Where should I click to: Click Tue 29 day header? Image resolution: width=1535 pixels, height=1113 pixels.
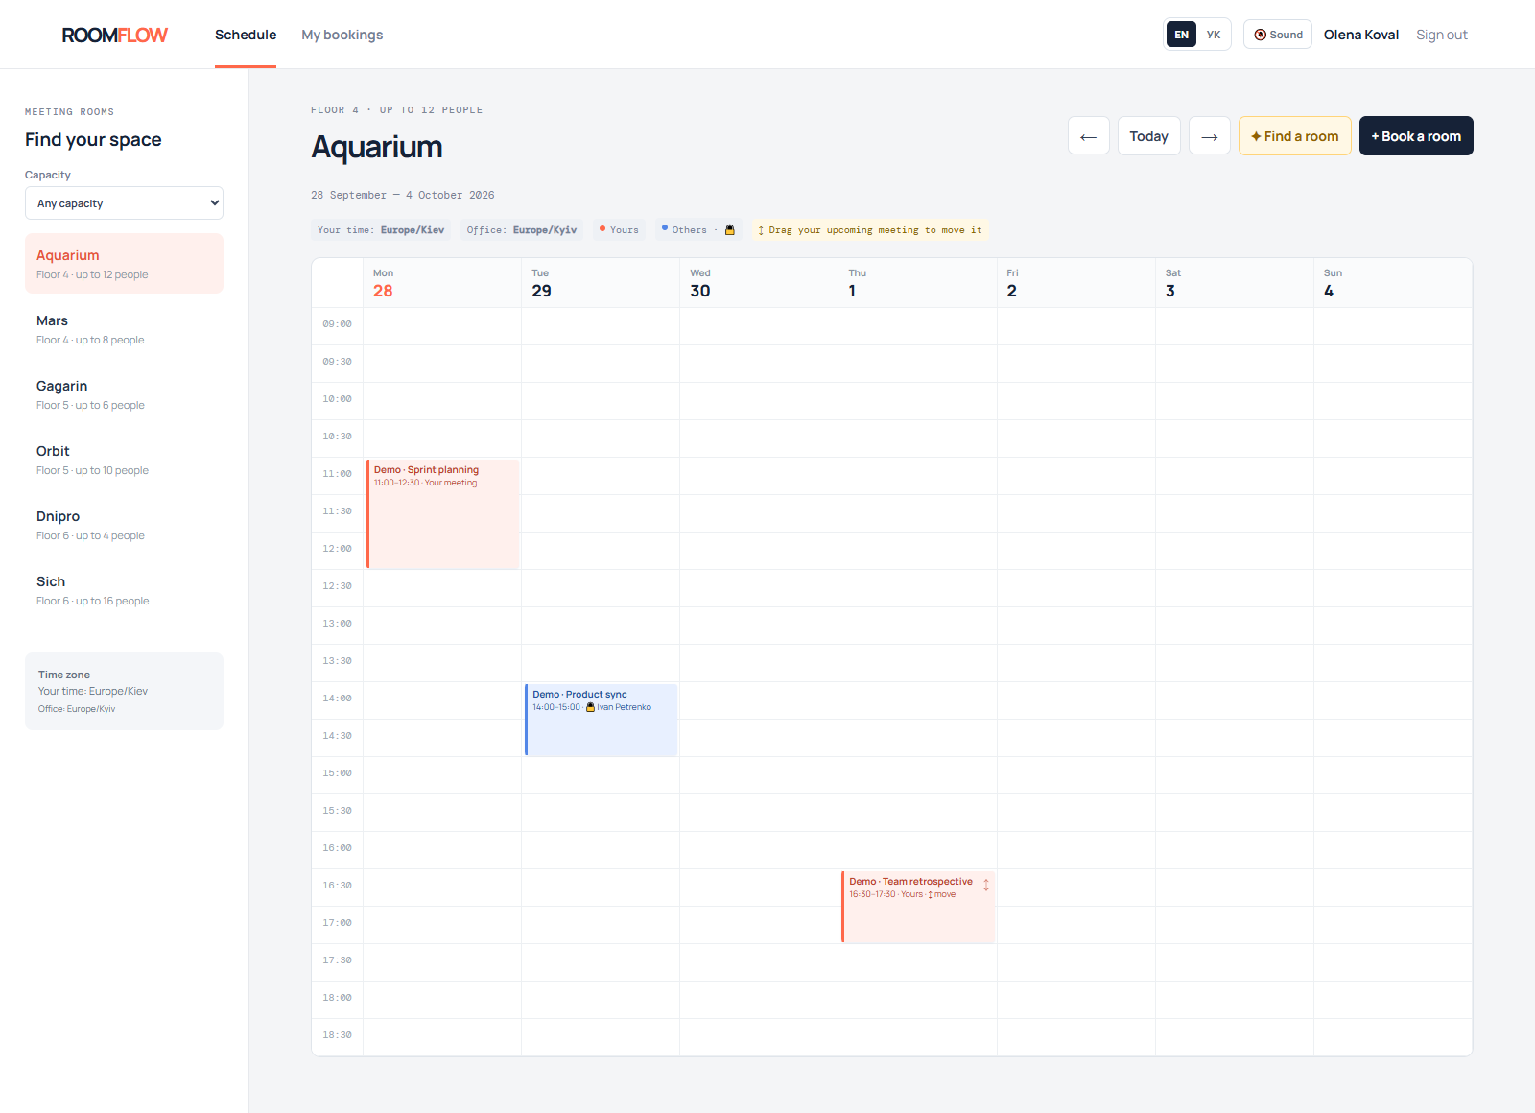[601, 283]
